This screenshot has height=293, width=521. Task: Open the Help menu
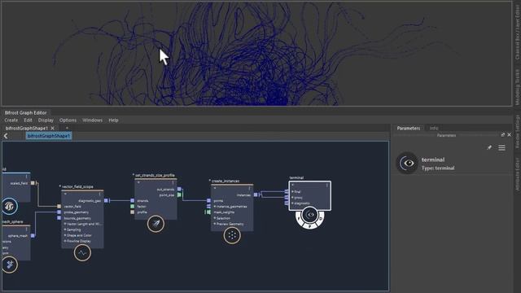(x=113, y=120)
